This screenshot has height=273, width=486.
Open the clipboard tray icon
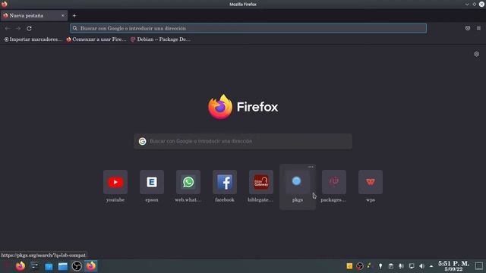391,266
